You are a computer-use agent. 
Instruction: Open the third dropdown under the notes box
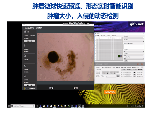tap(134, 52)
